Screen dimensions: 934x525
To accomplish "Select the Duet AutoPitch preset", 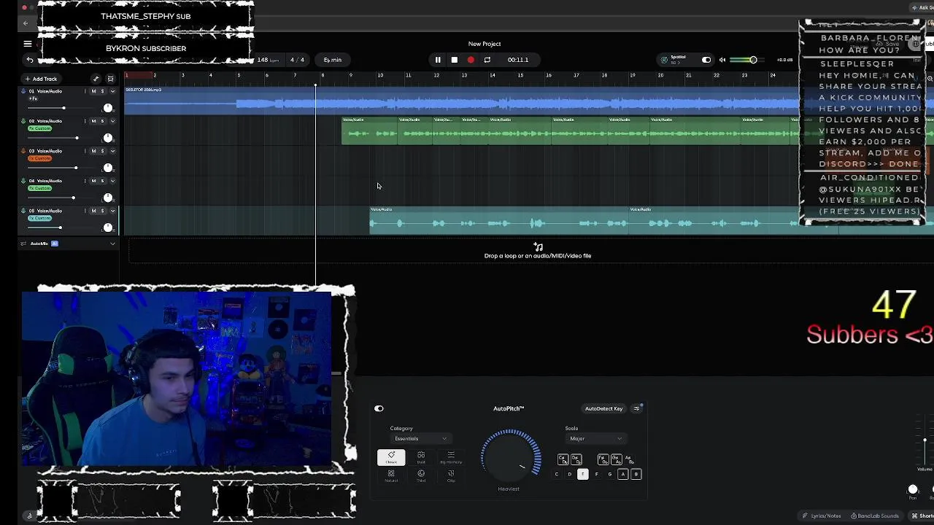I will (421, 457).
